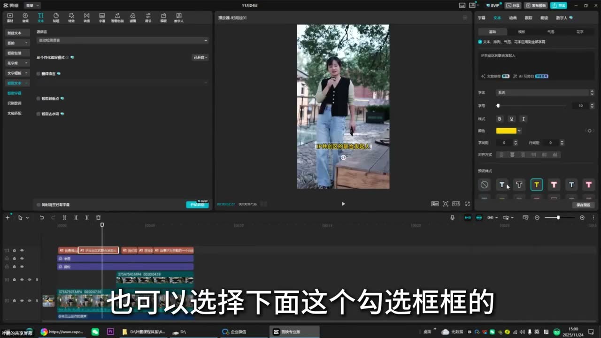Check the 同时清空已有字幕 checkbox
Image resolution: width=601 pixels, height=338 pixels.
(39, 205)
